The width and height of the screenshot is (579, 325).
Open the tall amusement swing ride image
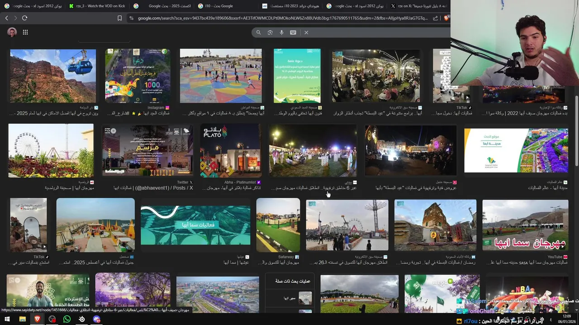pos(347,225)
